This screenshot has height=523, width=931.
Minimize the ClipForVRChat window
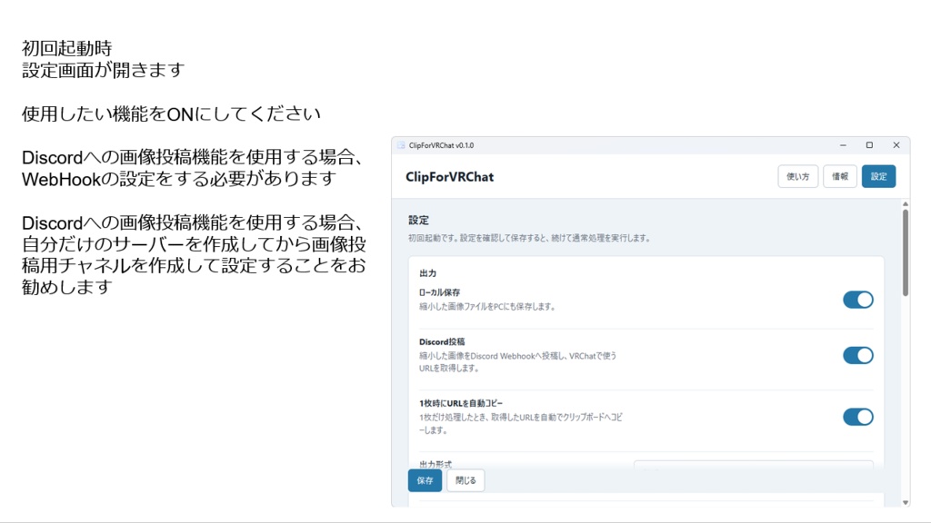point(843,145)
